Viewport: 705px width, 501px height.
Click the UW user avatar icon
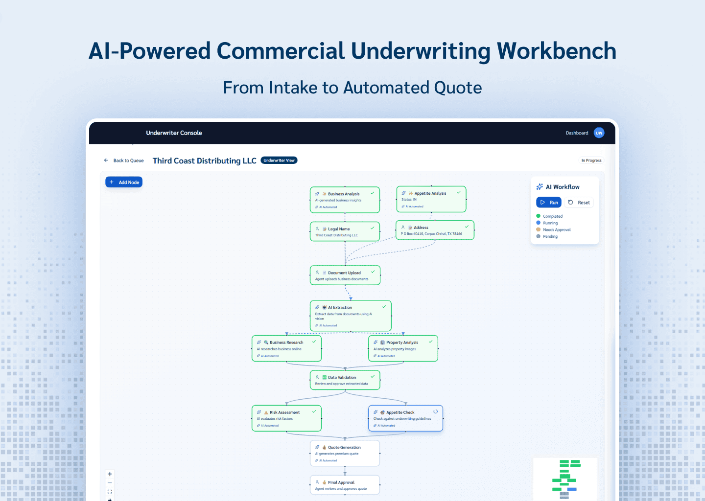tap(599, 133)
